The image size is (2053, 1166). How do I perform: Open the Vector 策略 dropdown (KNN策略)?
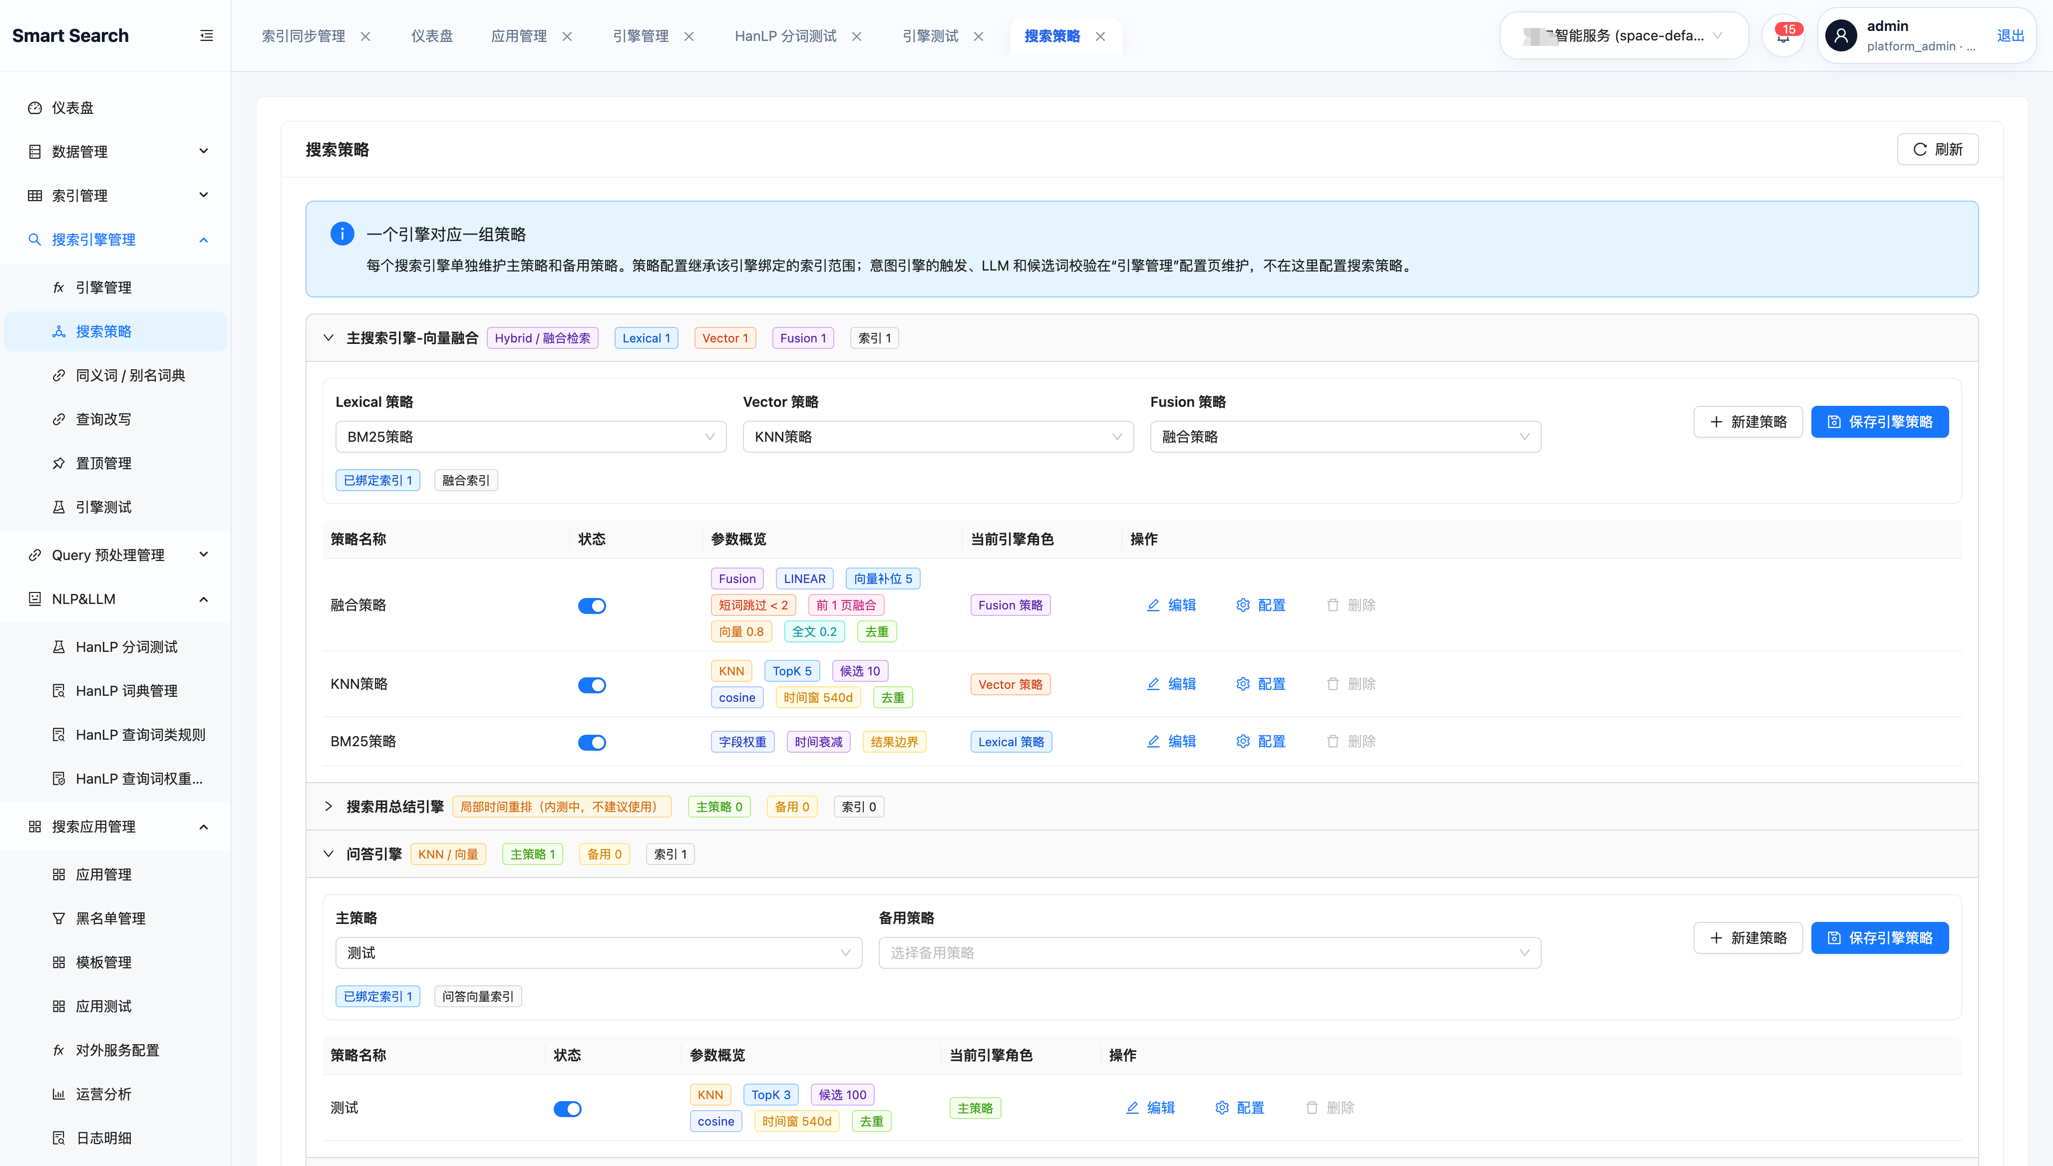(x=938, y=436)
